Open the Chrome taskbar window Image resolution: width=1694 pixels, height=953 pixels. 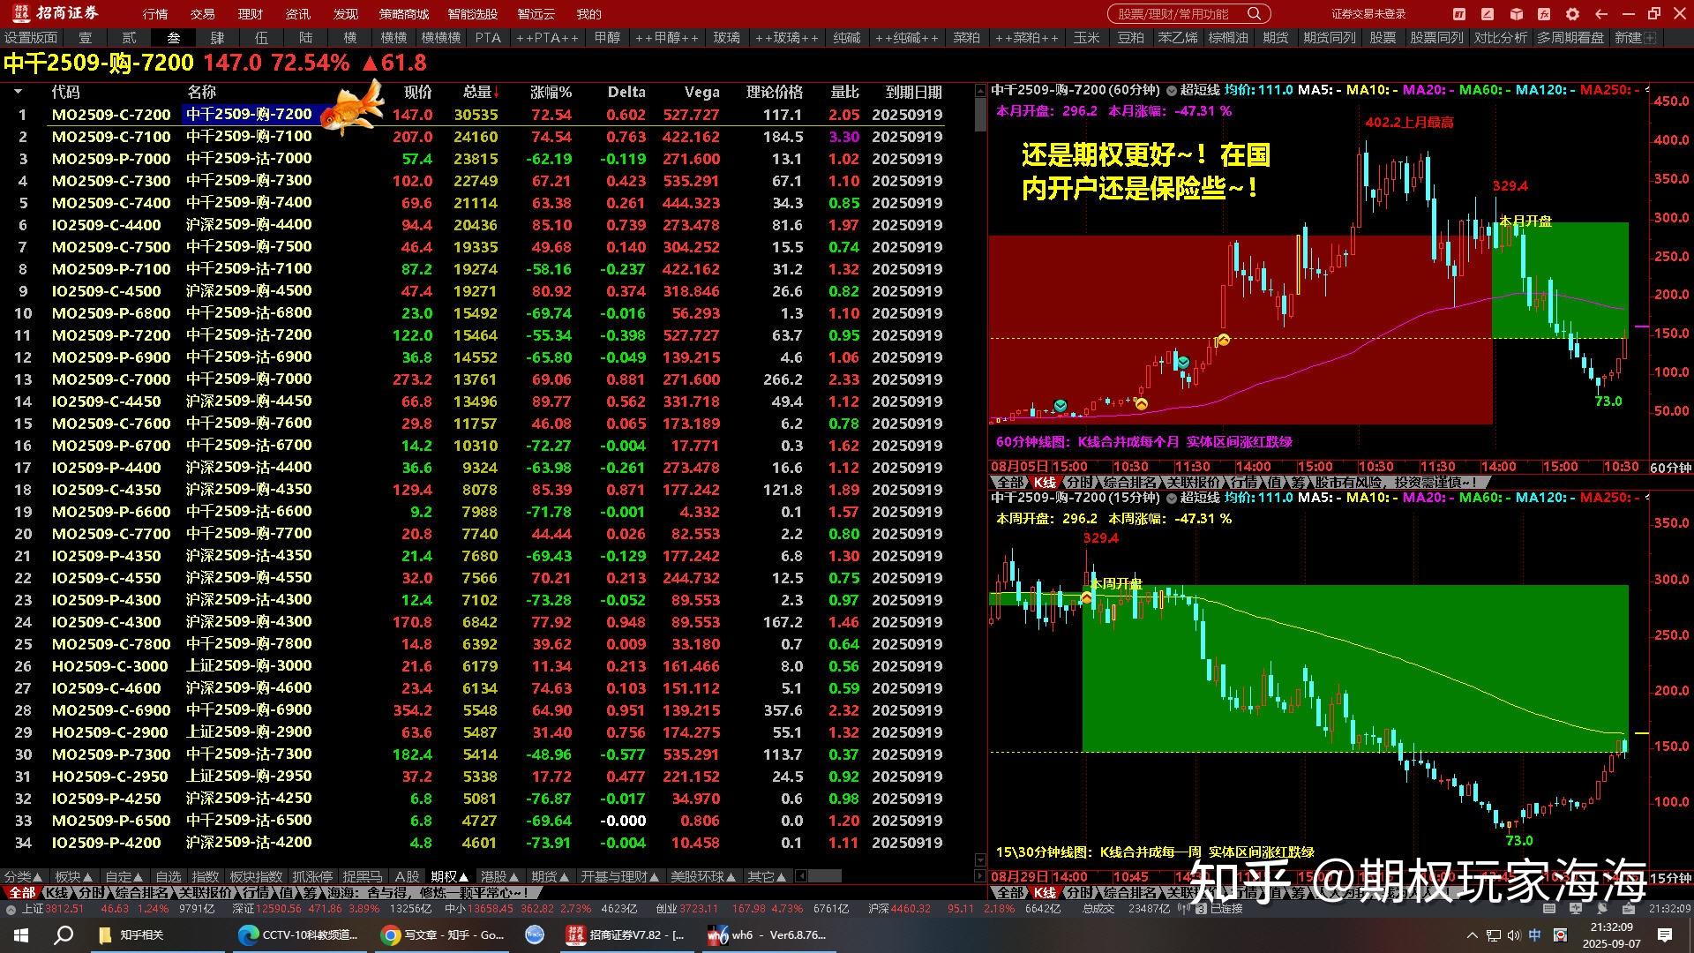(443, 934)
